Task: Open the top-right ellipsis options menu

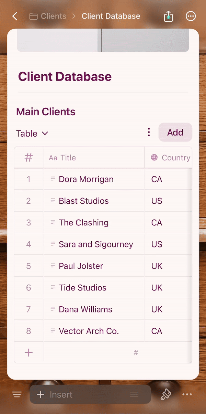Action: pos(191,16)
